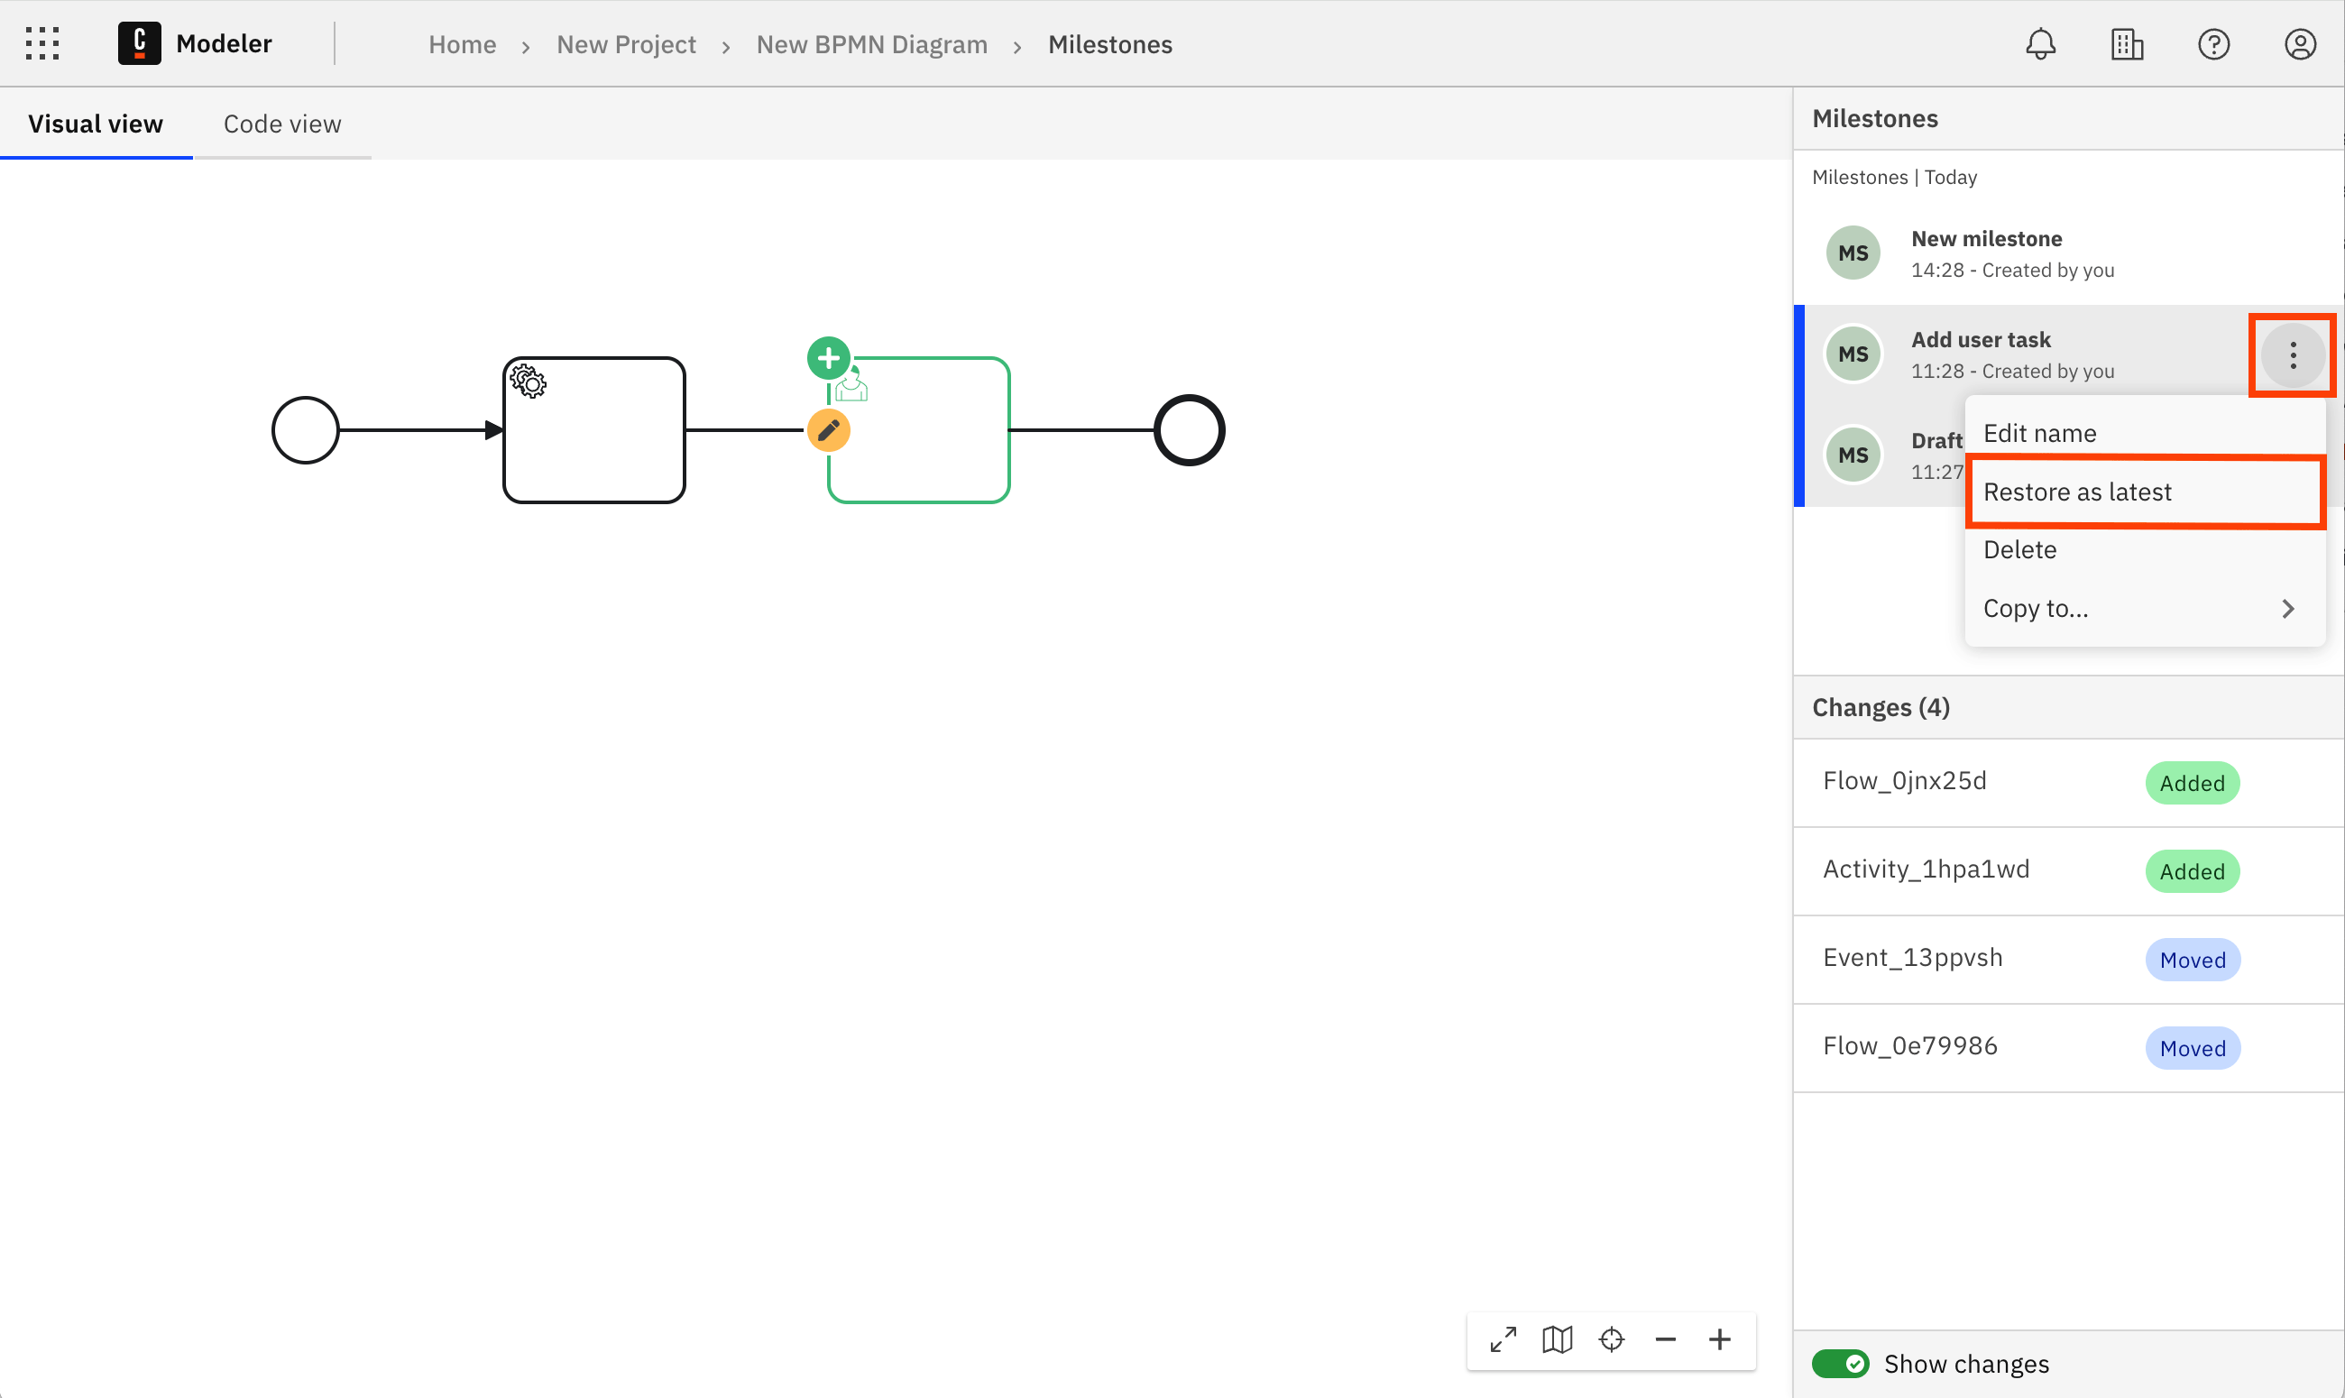2345x1398 pixels.
Task: Click the notifications bell icon
Action: tap(2040, 44)
